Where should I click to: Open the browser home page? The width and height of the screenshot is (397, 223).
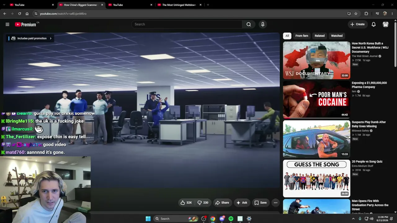27,14
